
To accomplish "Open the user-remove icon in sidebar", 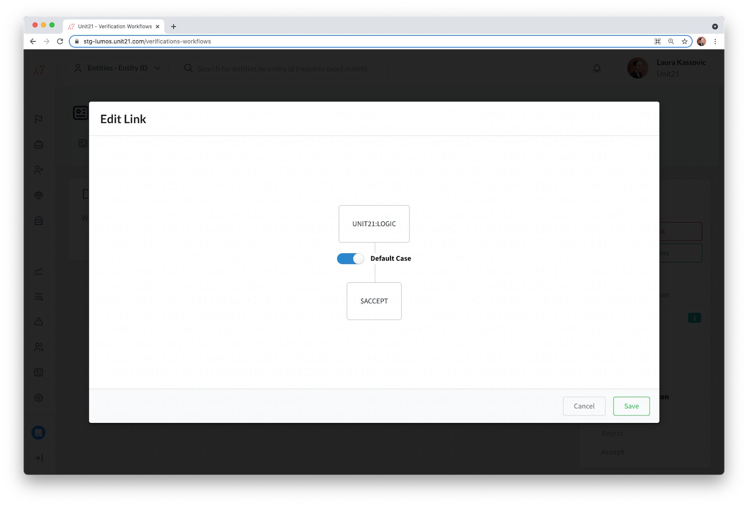I will [x=39, y=170].
